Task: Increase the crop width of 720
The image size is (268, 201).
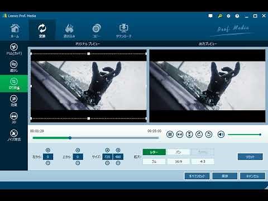Action: pos(107,150)
